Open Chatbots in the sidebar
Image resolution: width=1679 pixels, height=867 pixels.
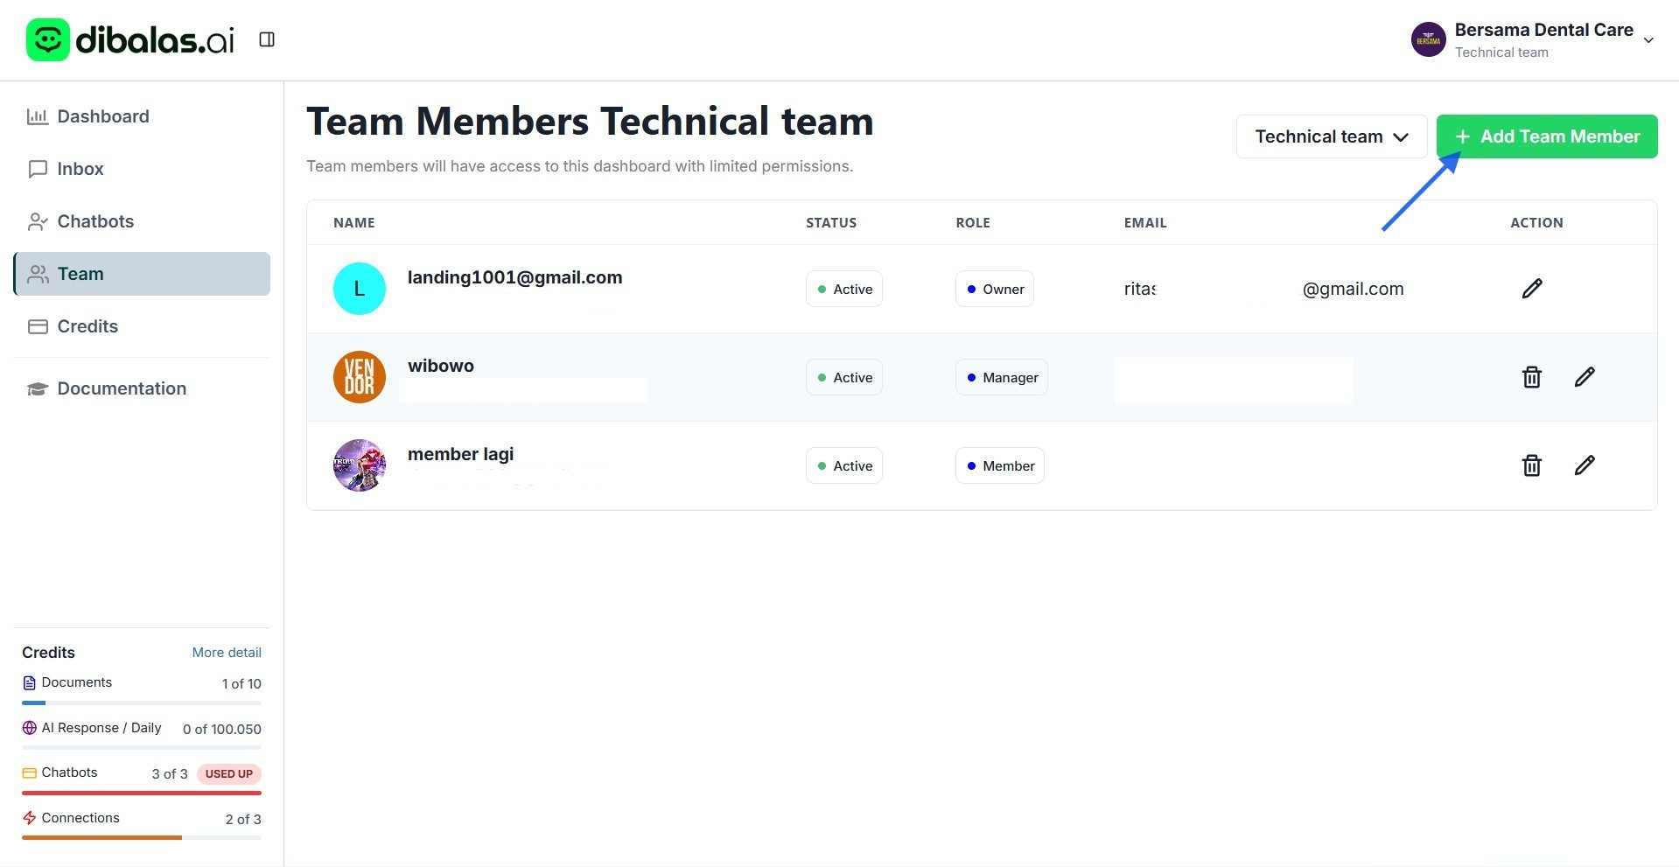pos(94,221)
